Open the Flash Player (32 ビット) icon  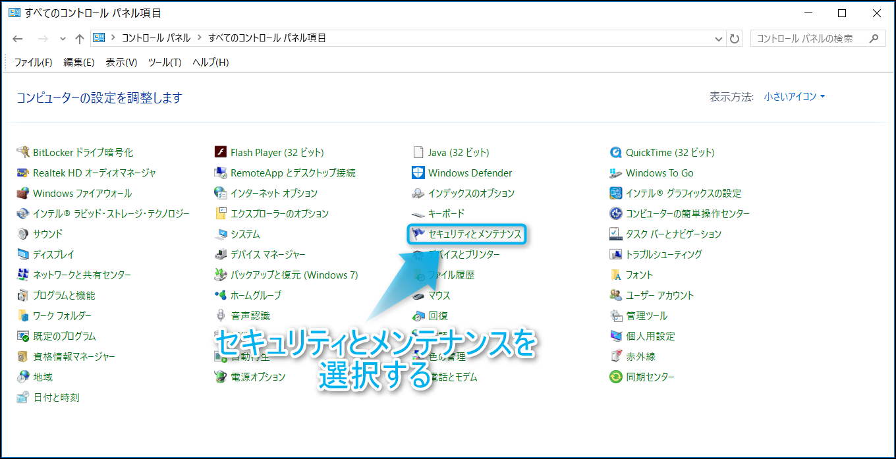point(221,153)
